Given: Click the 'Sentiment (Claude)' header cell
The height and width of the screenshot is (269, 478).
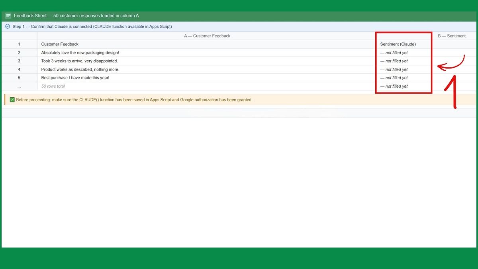Looking at the screenshot, I should (404, 44).
